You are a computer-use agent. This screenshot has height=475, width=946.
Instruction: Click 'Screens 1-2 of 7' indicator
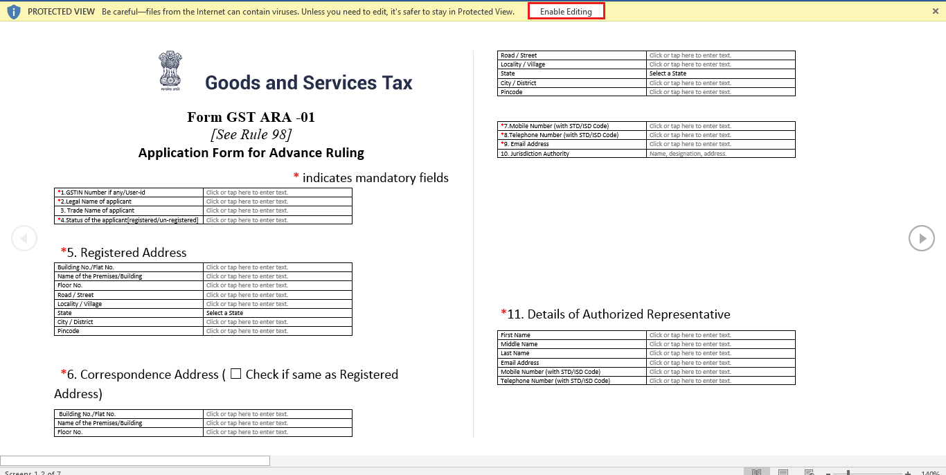pyautogui.click(x=32, y=472)
